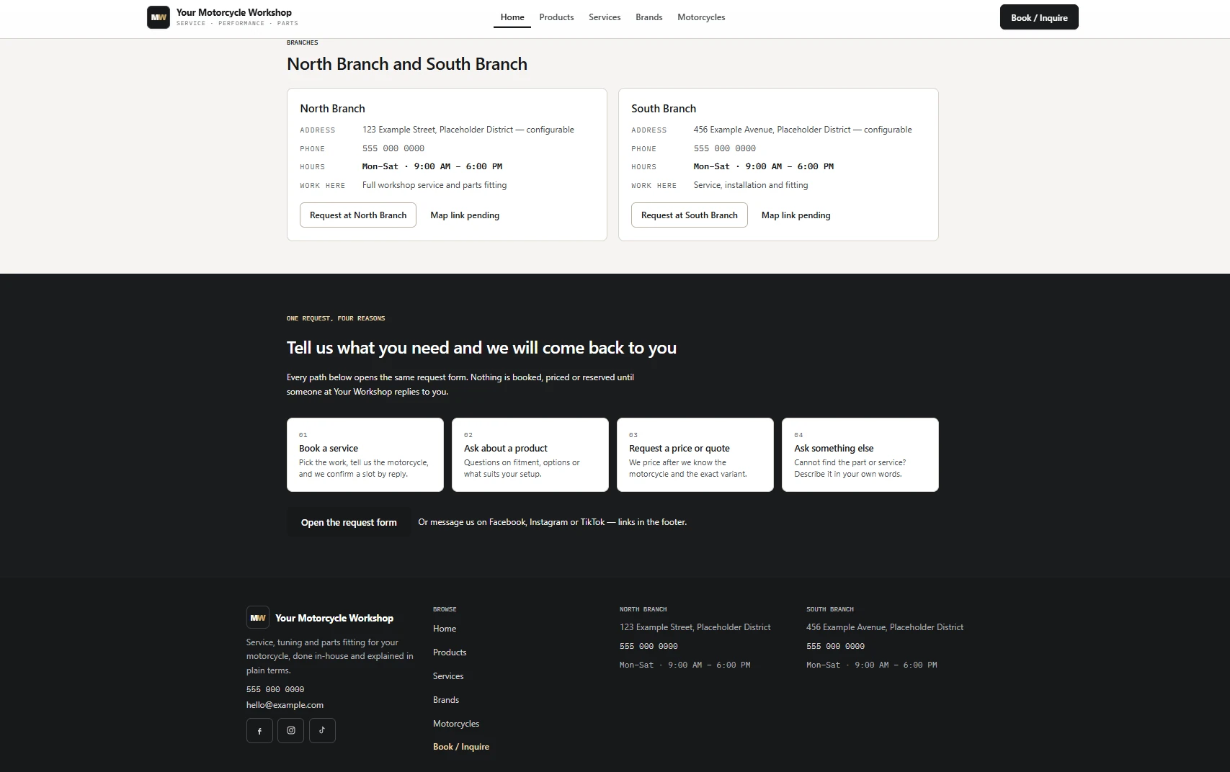Select the Ask about a product card
The width and height of the screenshot is (1230, 772).
[530, 454]
